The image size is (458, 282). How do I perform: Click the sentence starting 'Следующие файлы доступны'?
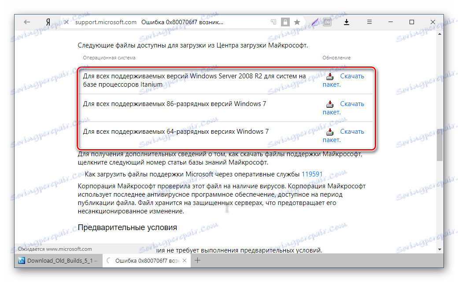(x=193, y=45)
